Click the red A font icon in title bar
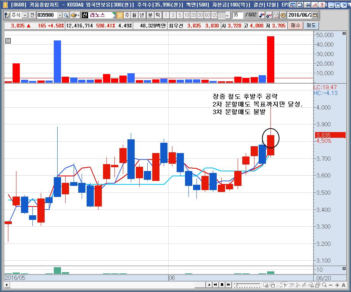Image resolution: width=351 pixels, height=292 pixels. pos(315,5)
